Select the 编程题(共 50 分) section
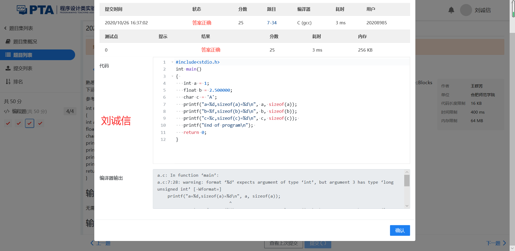This screenshot has width=515, height=251. [29, 111]
